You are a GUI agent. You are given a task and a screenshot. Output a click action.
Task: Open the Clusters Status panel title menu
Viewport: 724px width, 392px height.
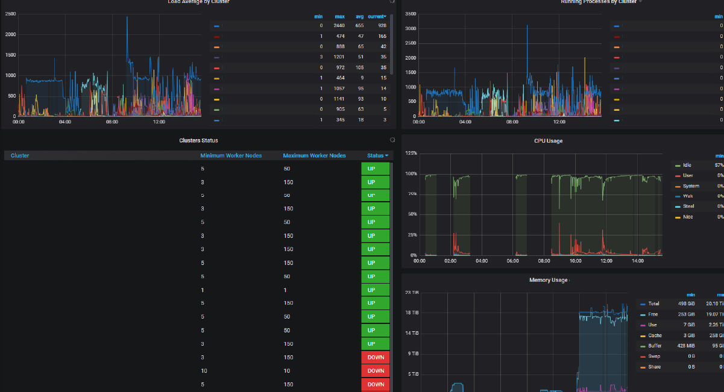click(198, 140)
